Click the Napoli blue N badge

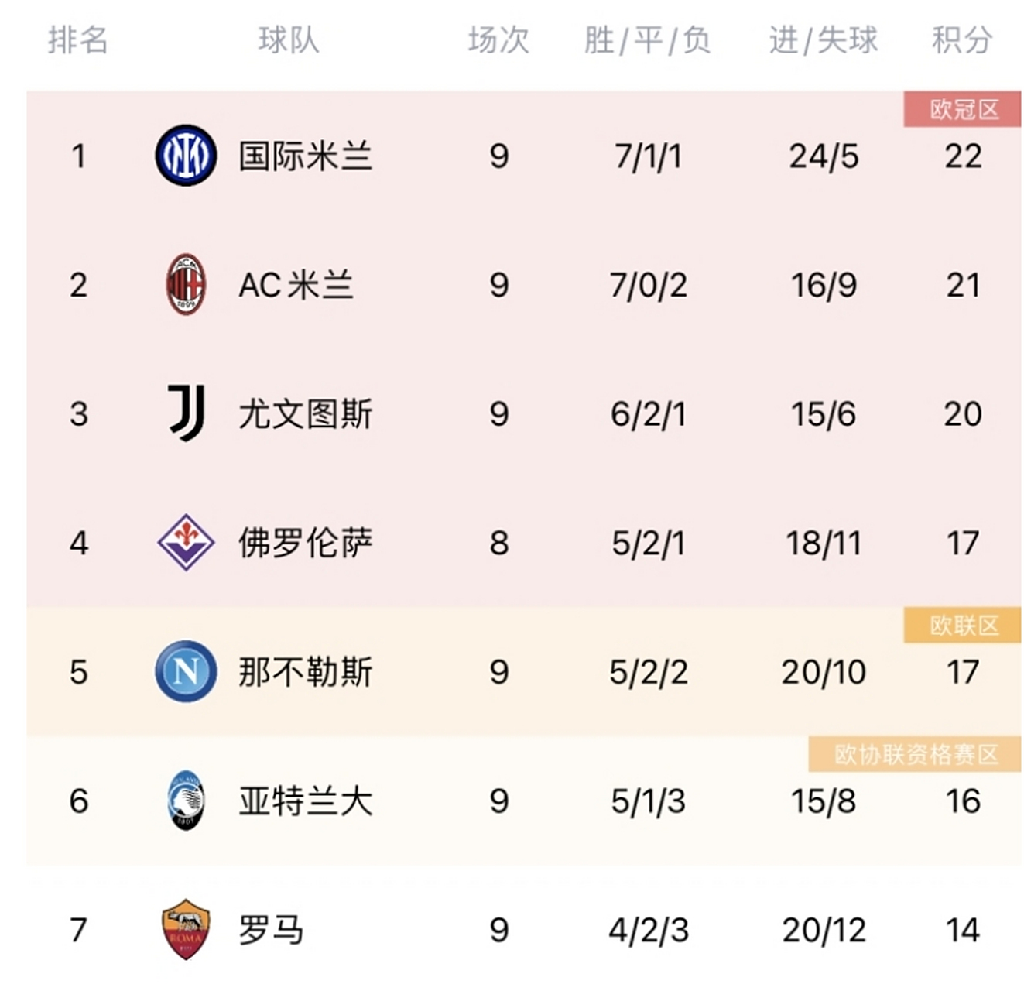coord(186,671)
